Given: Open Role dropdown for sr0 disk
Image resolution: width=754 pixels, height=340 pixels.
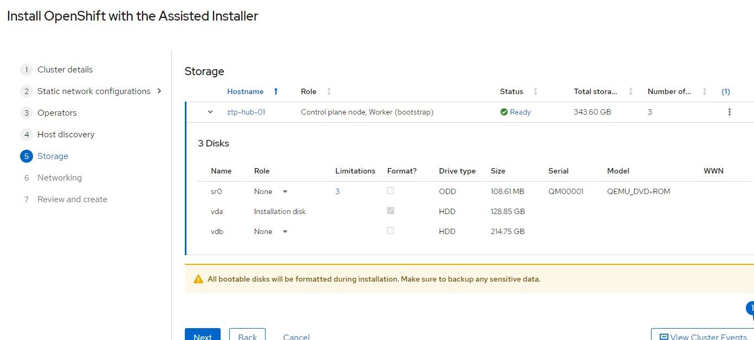Looking at the screenshot, I should 270,191.
